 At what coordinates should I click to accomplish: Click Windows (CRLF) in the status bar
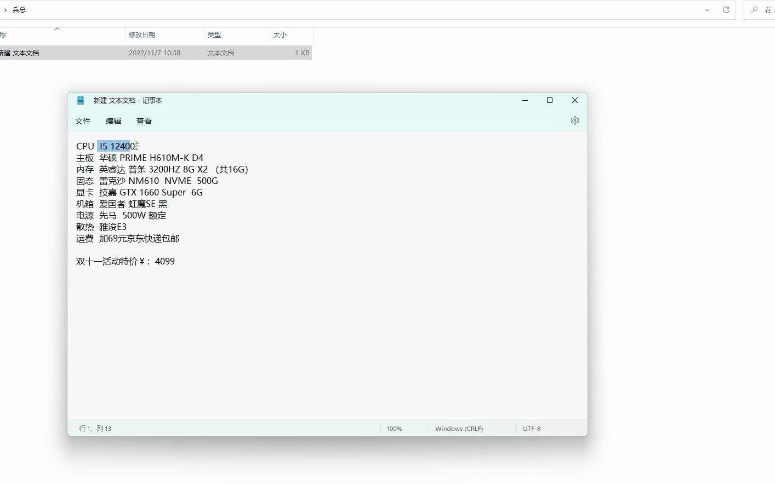(459, 429)
